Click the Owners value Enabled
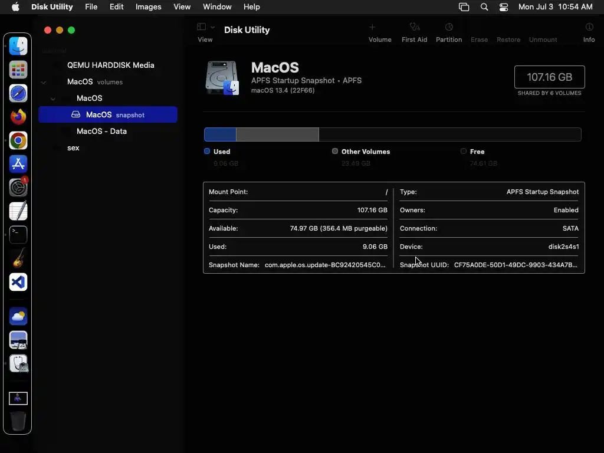This screenshot has width=604, height=453. click(x=566, y=210)
